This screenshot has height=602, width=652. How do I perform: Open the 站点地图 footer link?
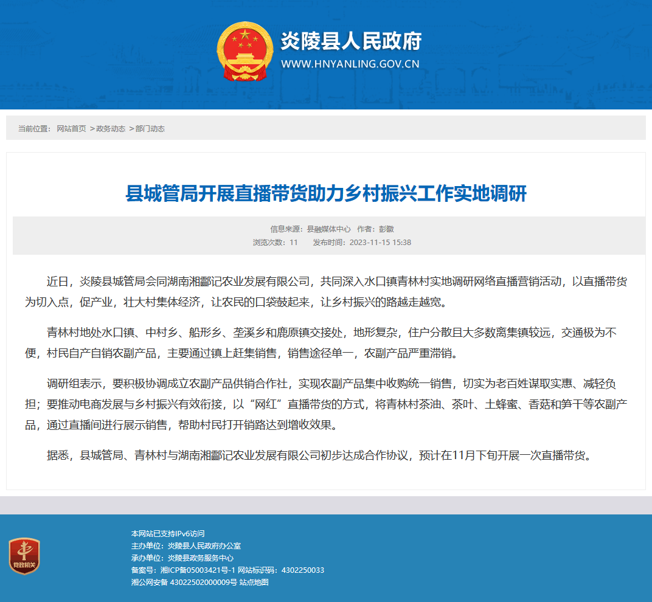(x=254, y=582)
